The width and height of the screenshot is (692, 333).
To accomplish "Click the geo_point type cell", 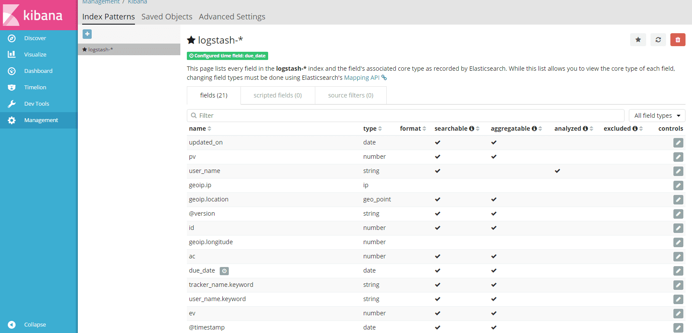I will pyautogui.click(x=377, y=199).
